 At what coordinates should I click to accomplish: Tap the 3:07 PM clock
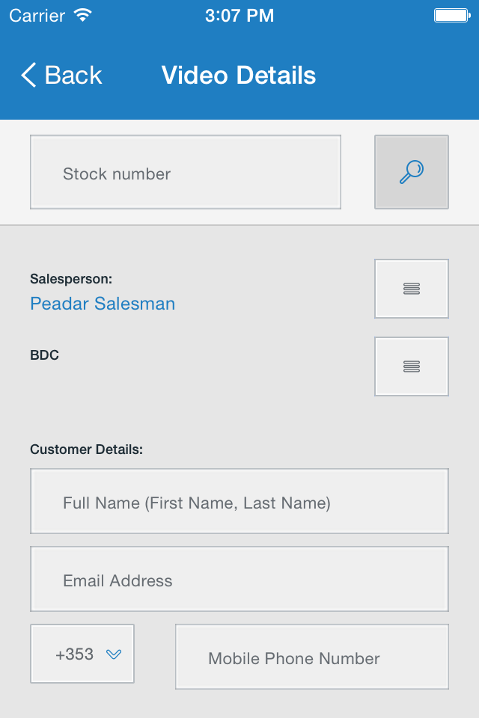(x=239, y=16)
